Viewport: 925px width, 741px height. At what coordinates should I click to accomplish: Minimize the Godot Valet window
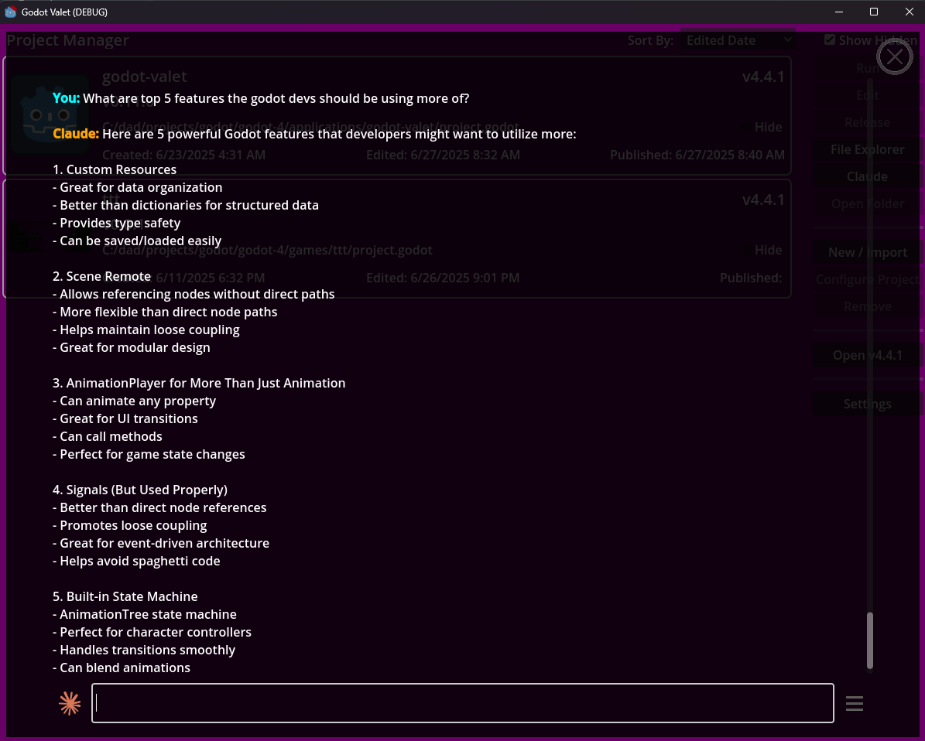[x=839, y=12]
